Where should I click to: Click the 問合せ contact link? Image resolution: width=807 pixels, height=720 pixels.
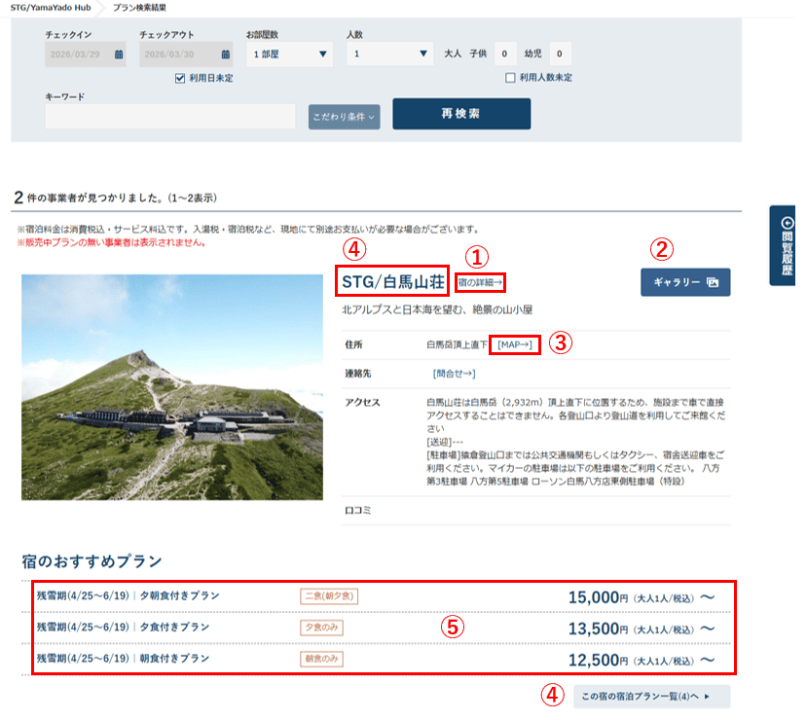click(x=454, y=373)
